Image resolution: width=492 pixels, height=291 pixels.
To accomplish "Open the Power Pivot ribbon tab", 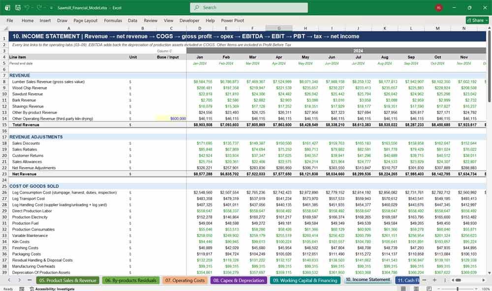I will (x=233, y=20).
